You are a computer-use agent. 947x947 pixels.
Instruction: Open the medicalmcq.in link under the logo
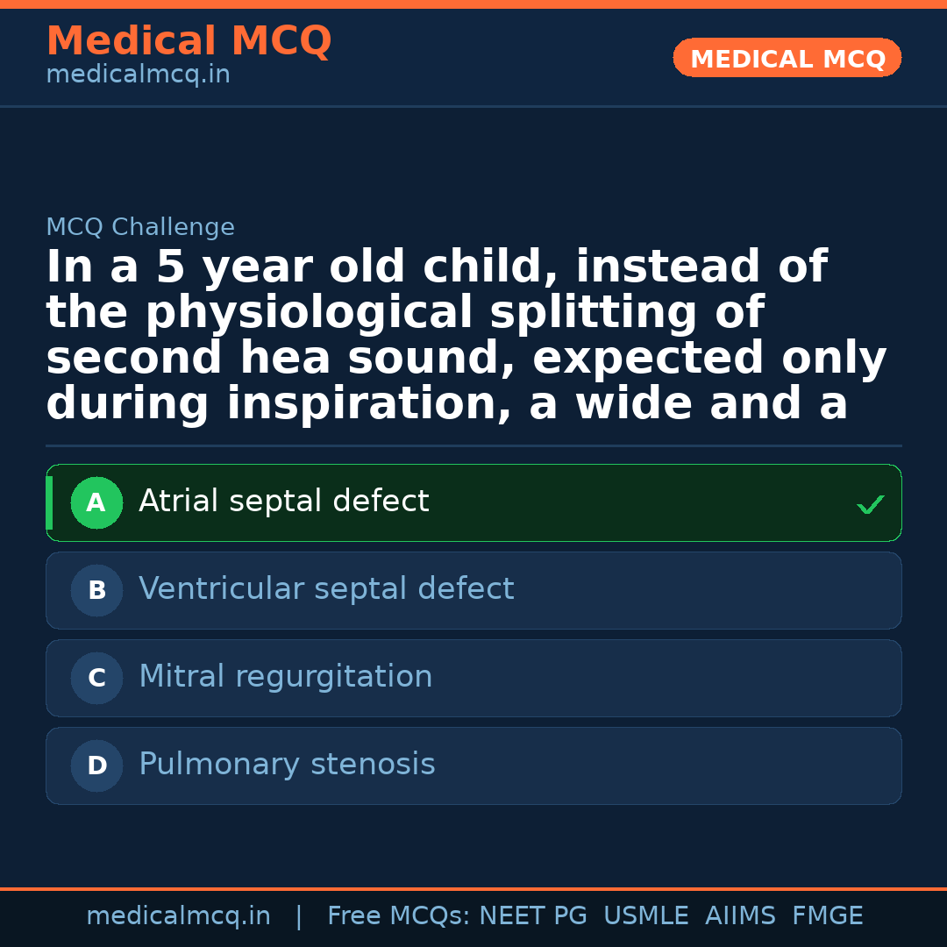coord(138,74)
